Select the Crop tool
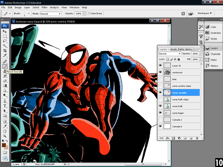Screen dimensions: 223x167 [5, 50]
